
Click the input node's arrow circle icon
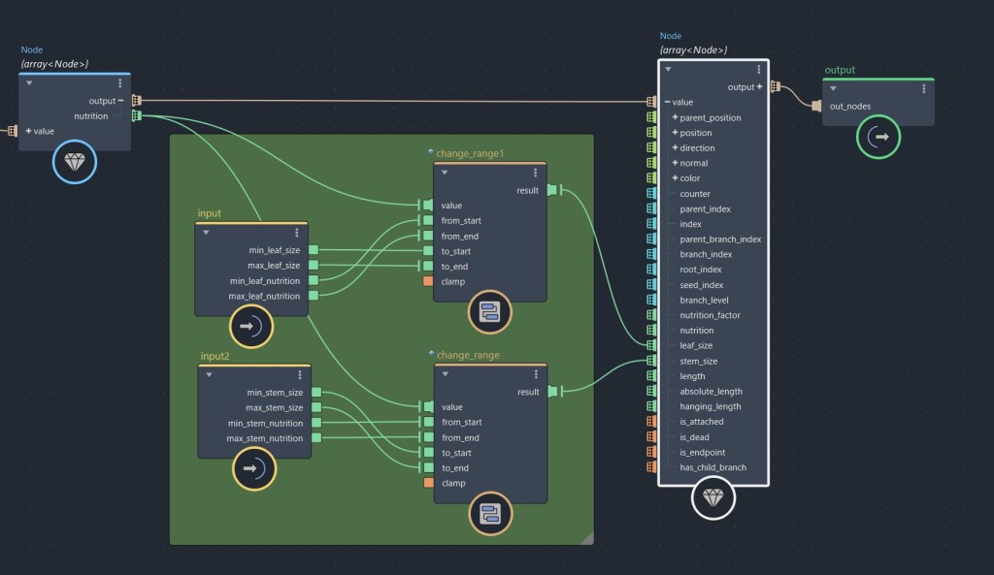[x=251, y=326]
